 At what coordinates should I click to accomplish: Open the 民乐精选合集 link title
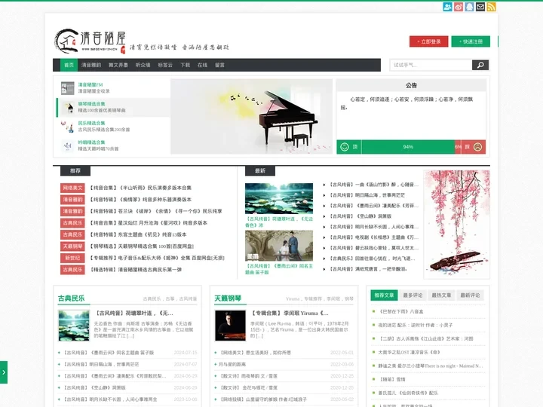[x=91, y=123]
